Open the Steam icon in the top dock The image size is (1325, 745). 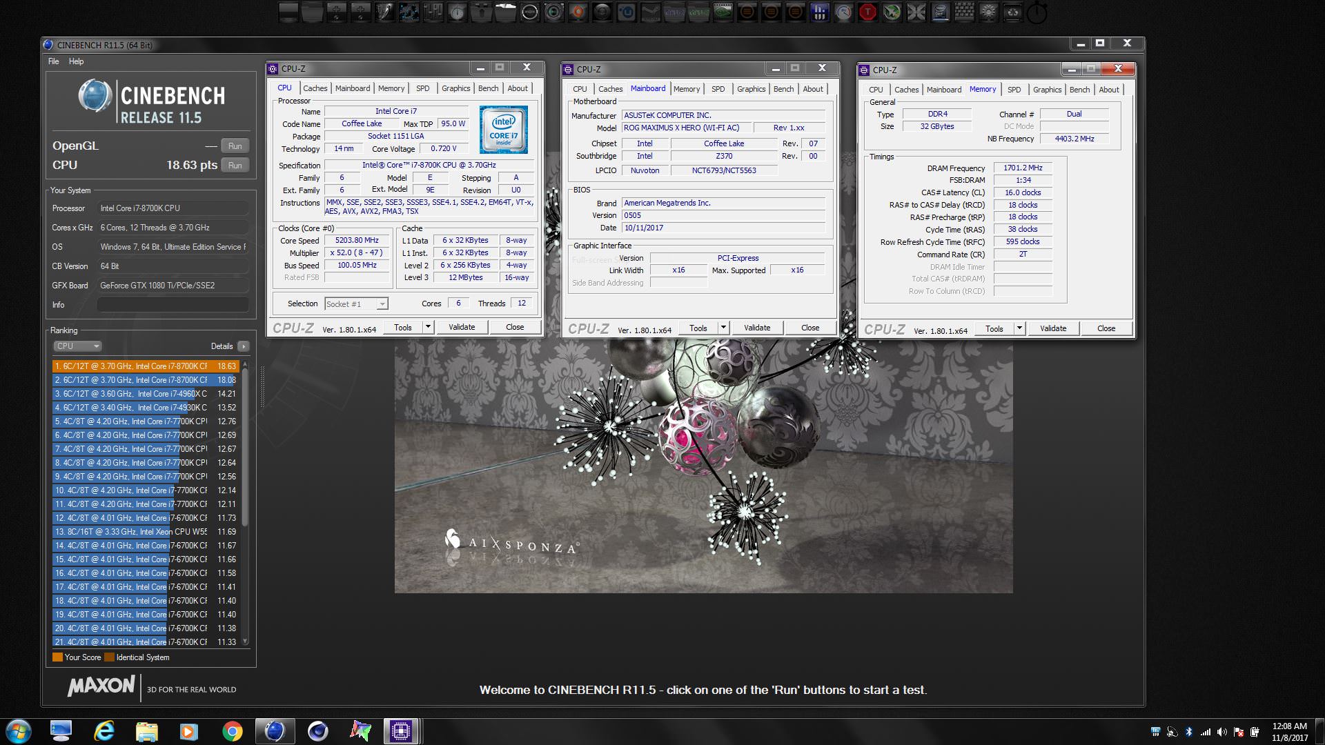649,12
